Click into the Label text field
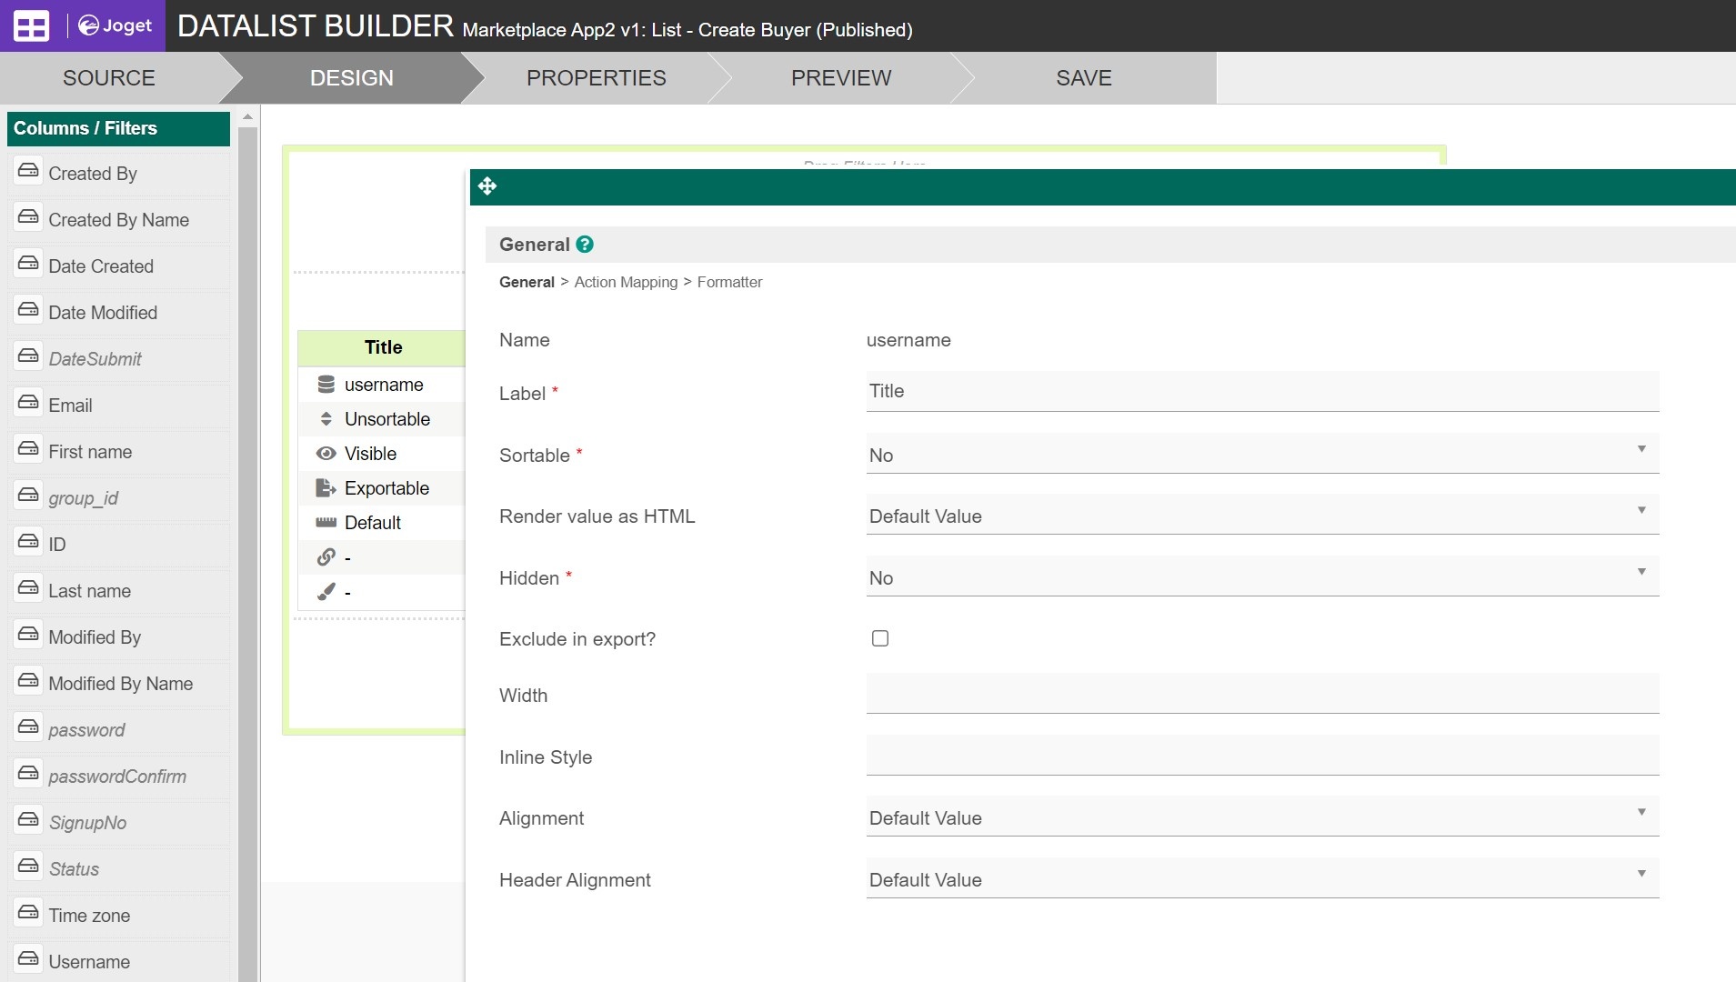This screenshot has height=982, width=1736. (x=1261, y=391)
